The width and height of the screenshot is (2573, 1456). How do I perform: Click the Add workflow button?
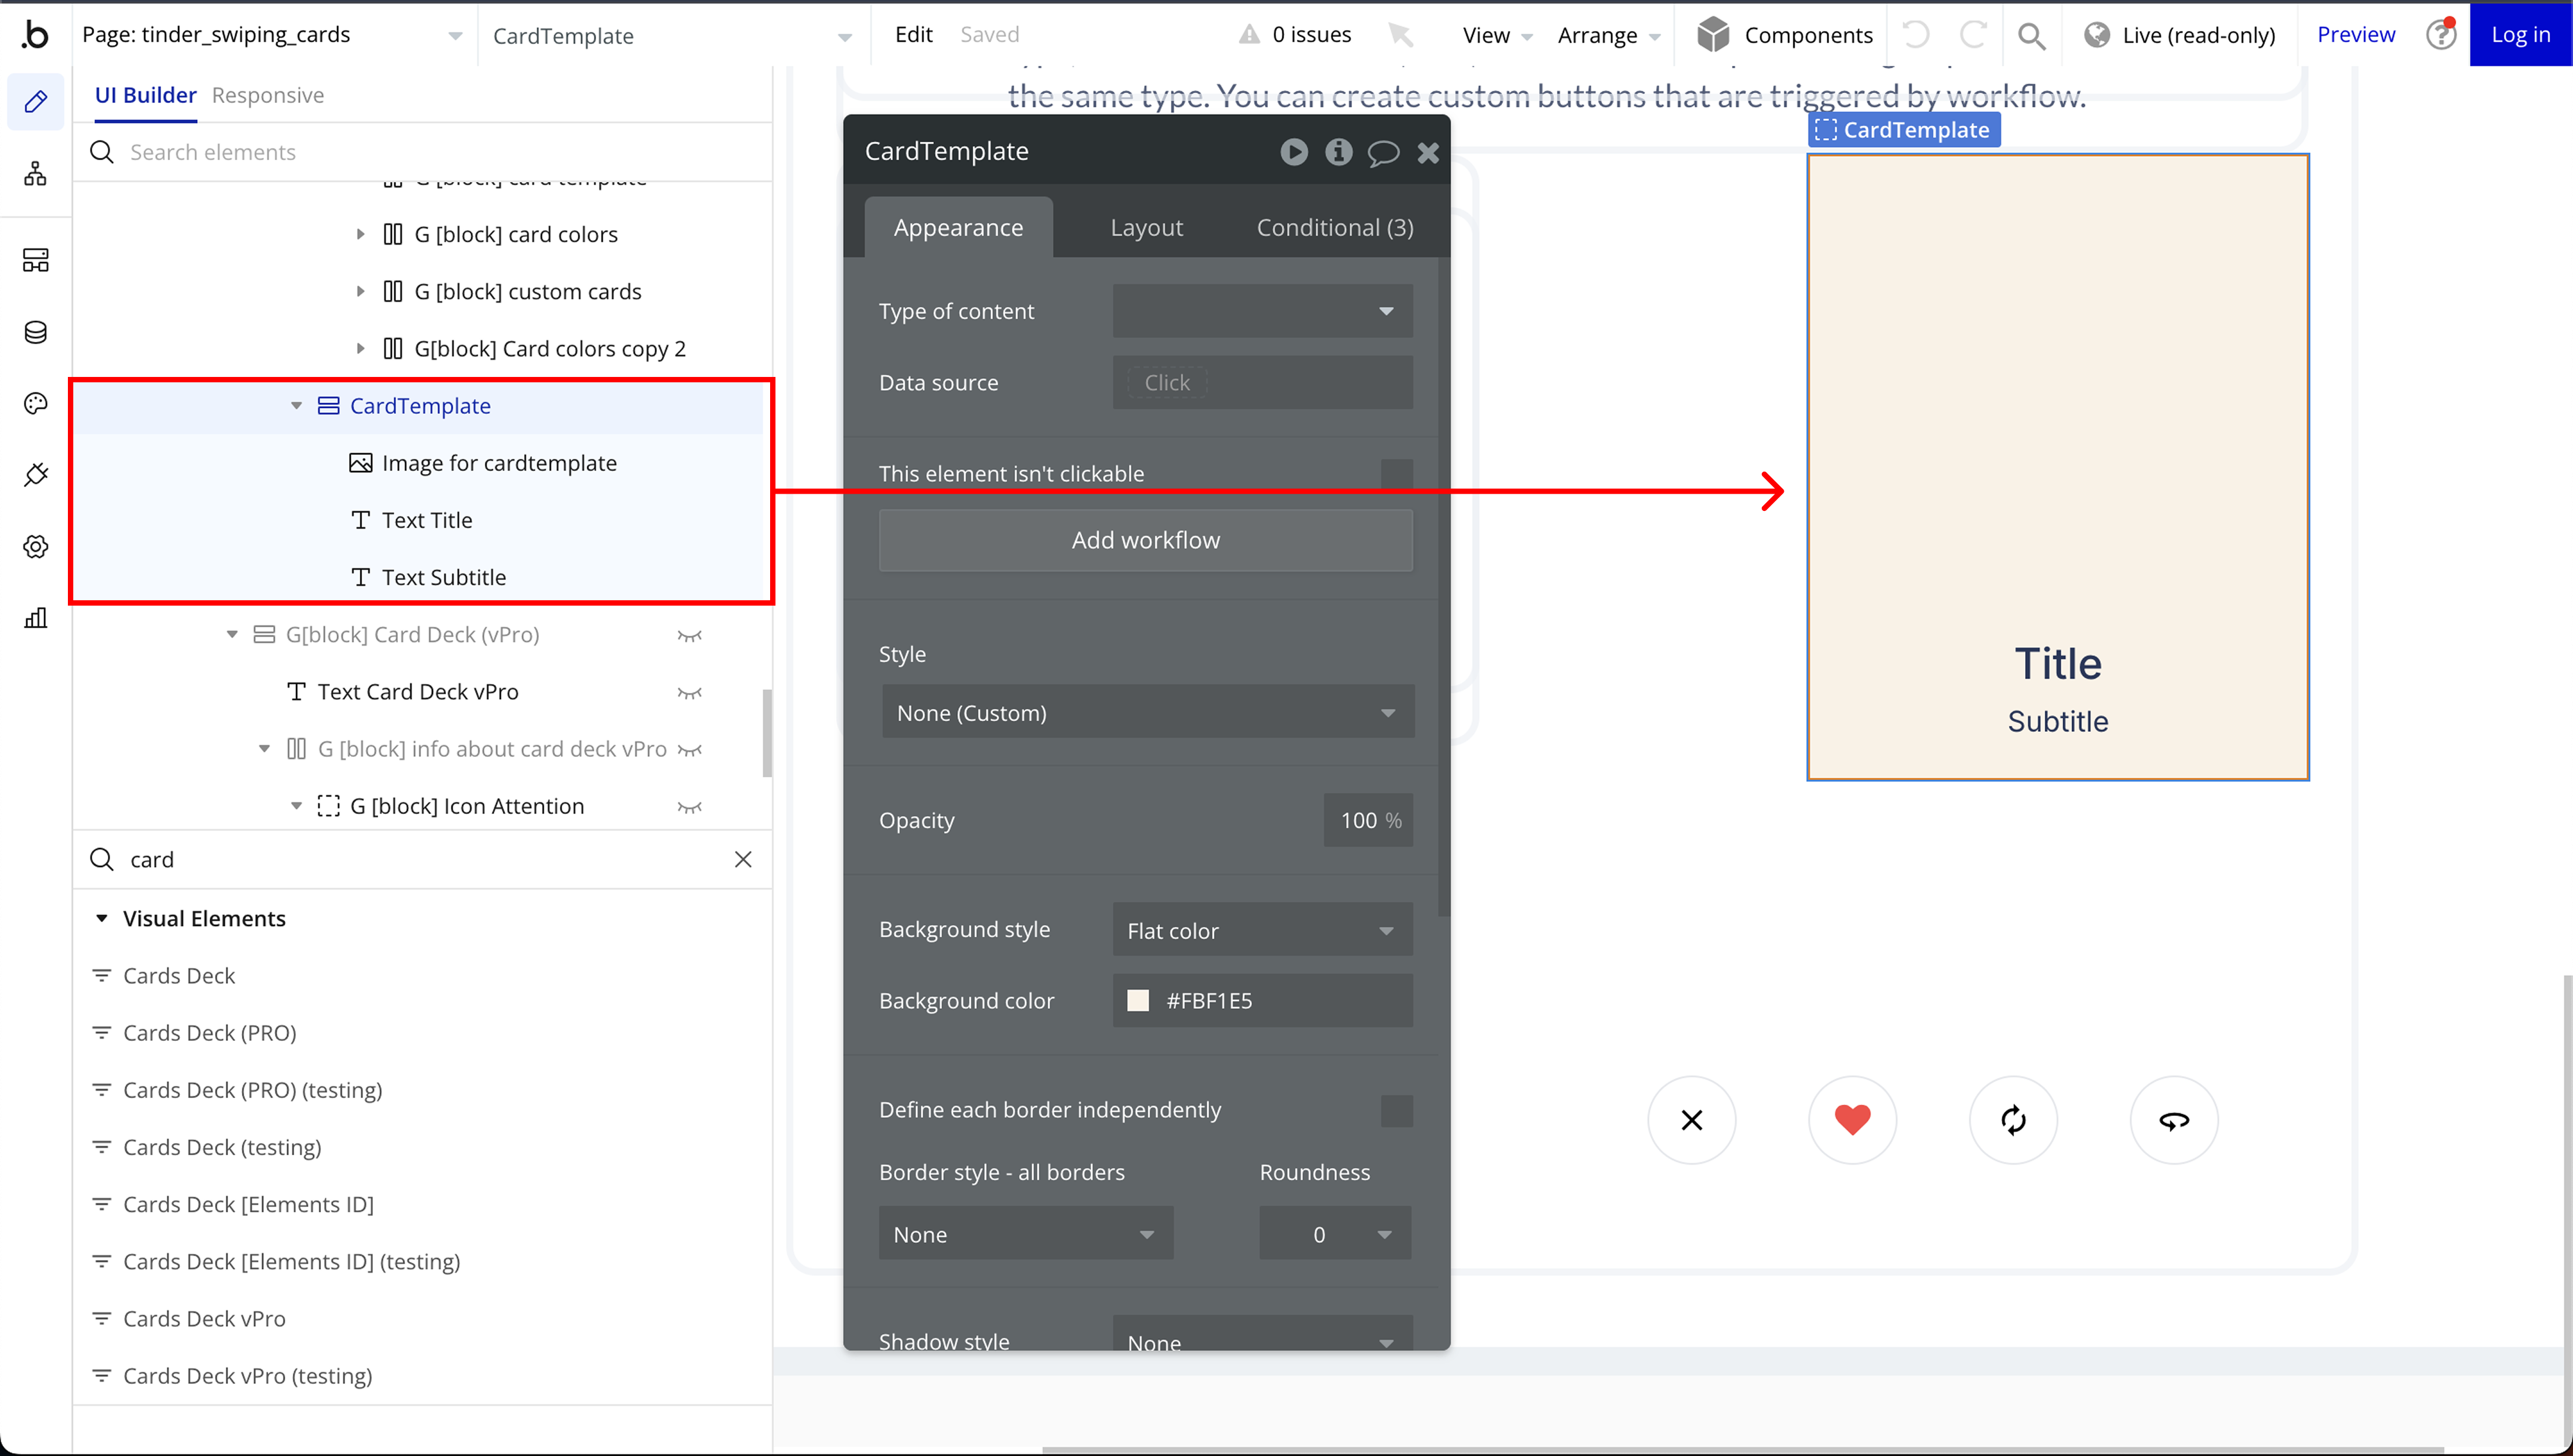(x=1145, y=540)
